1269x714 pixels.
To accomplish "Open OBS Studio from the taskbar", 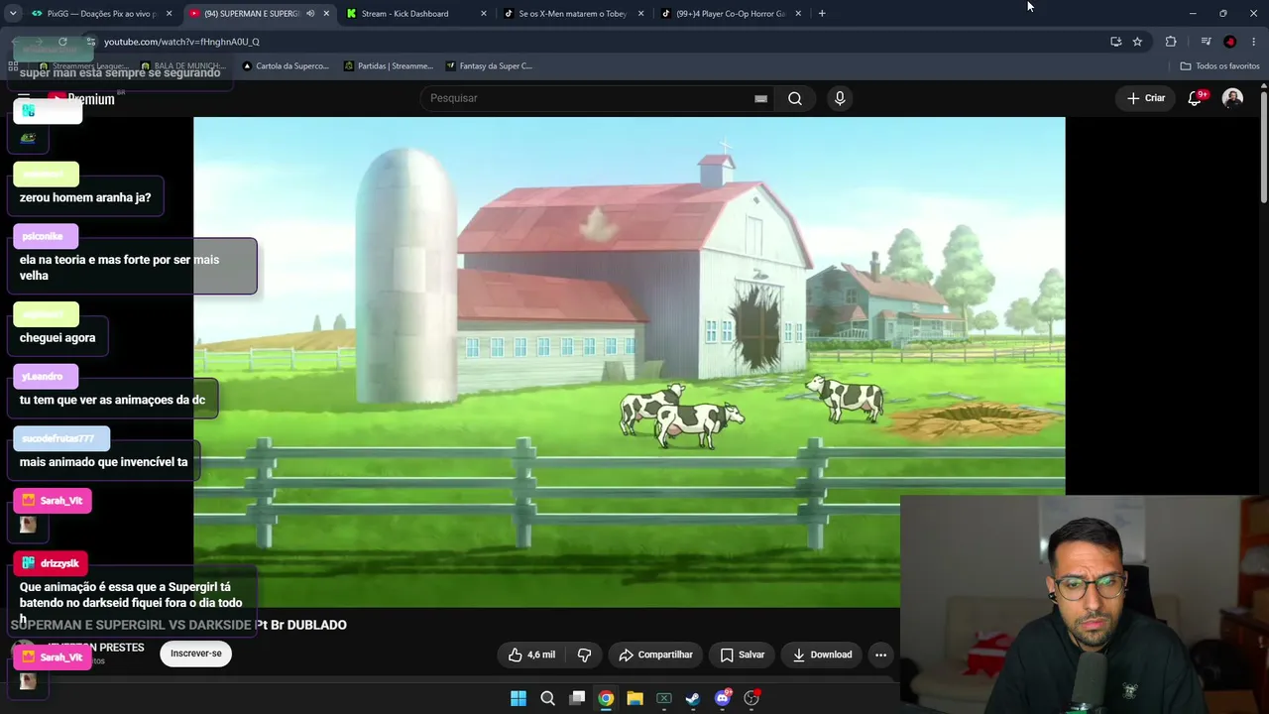I will coord(751,698).
